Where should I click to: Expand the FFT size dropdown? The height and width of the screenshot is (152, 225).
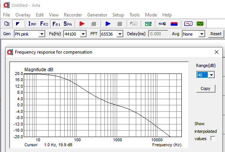[120, 34]
